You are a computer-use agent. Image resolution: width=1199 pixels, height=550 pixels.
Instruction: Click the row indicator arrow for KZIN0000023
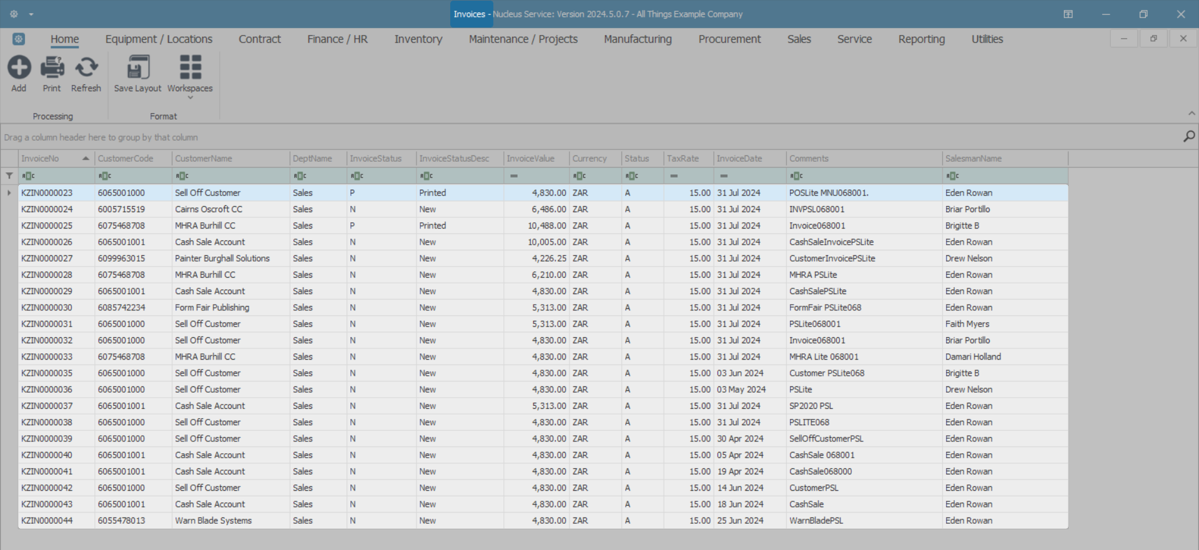(9, 193)
